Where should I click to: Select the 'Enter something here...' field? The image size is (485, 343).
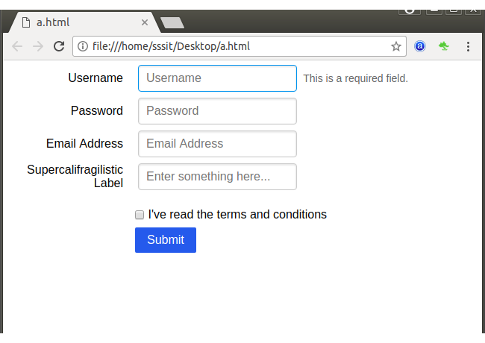point(217,177)
